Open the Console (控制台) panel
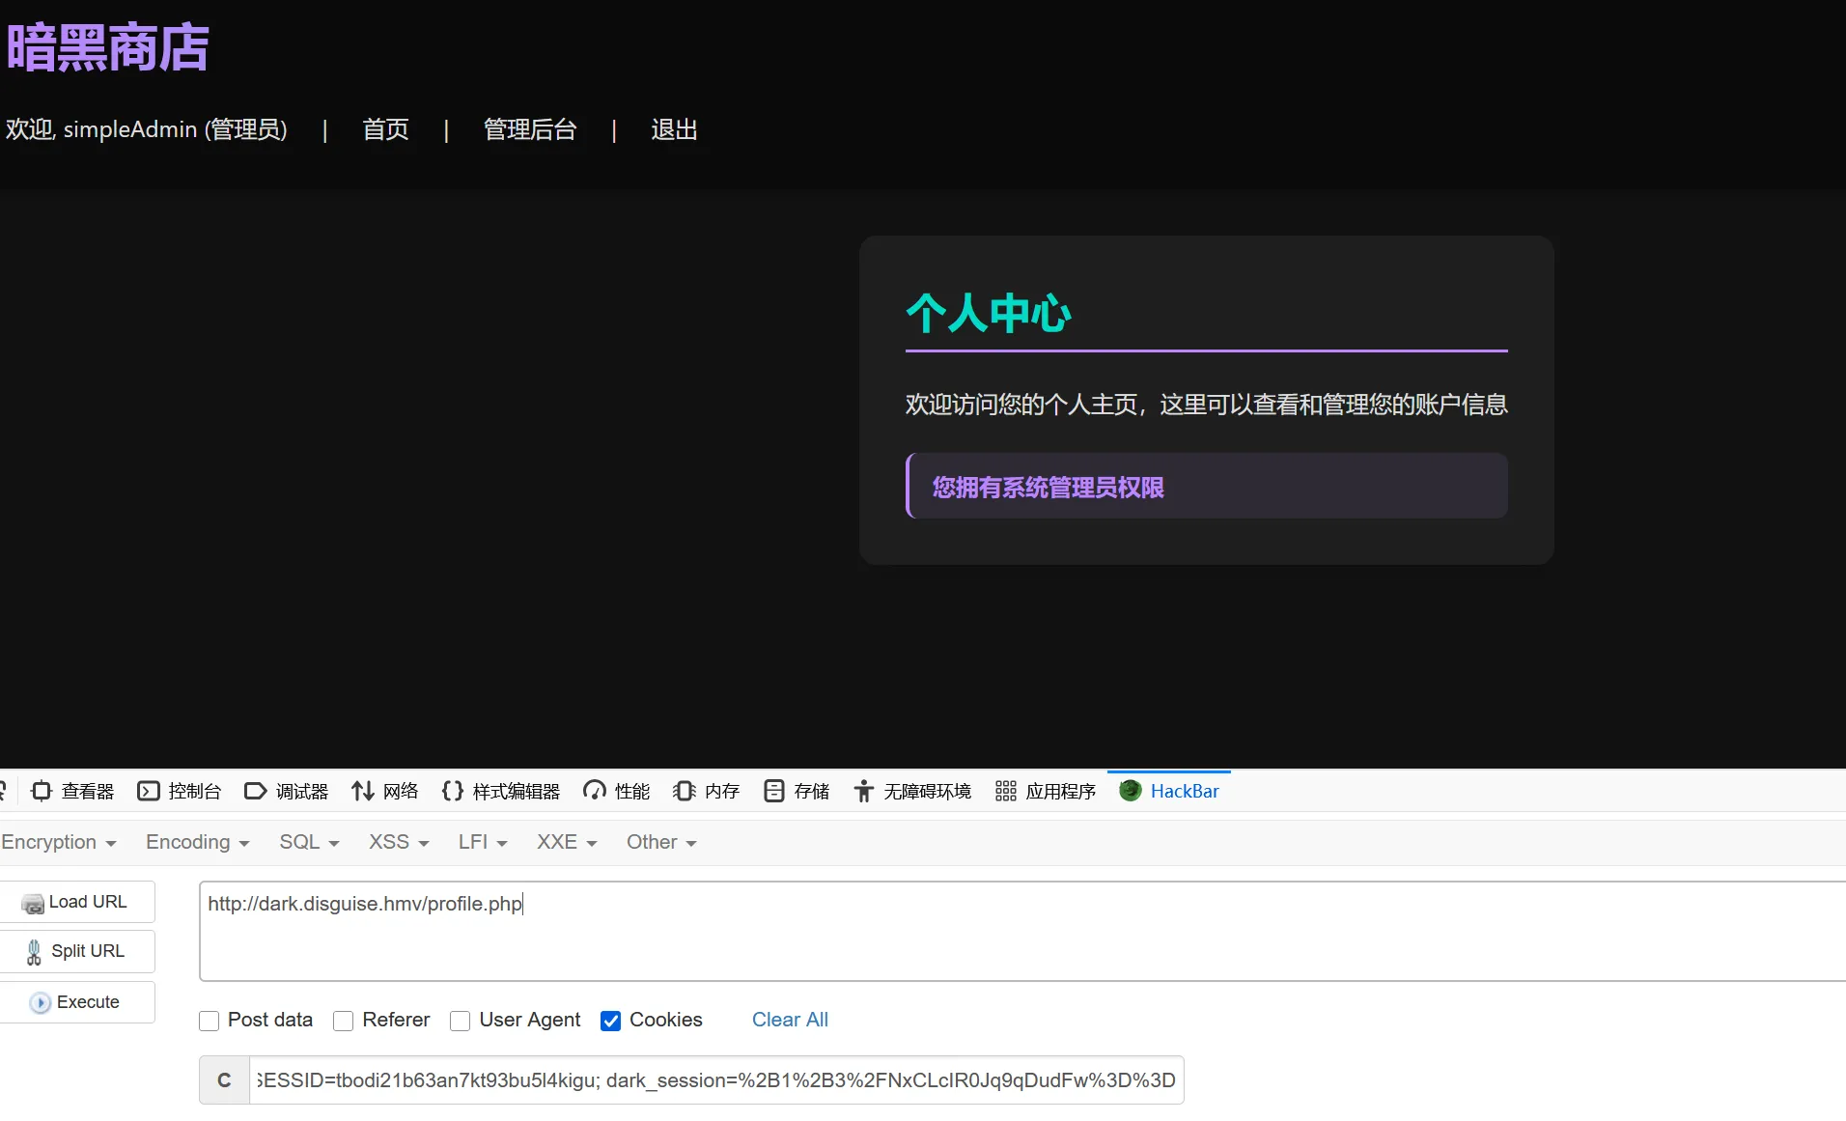This screenshot has width=1846, height=1121. [180, 792]
